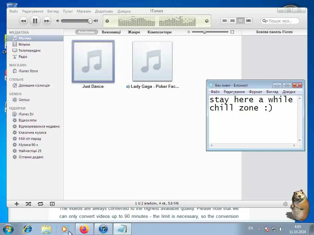The height and width of the screenshot is (235, 314).
Task: Click inside the Notepad text area
Action: point(253,119)
